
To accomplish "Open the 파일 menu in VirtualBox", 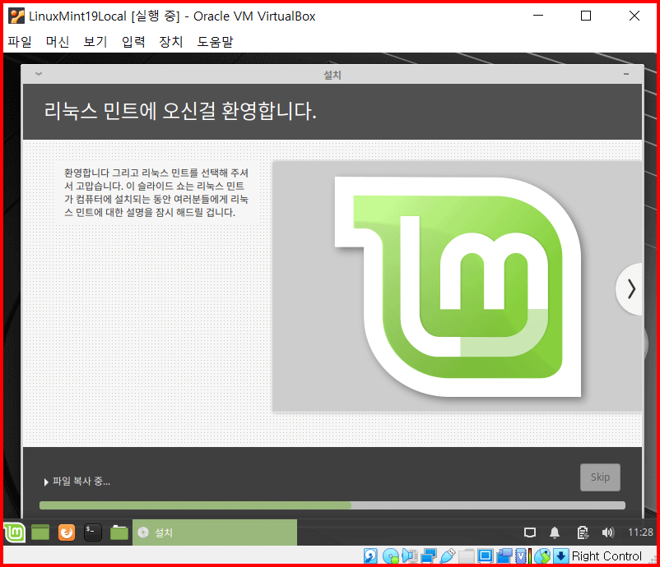I will [20, 42].
